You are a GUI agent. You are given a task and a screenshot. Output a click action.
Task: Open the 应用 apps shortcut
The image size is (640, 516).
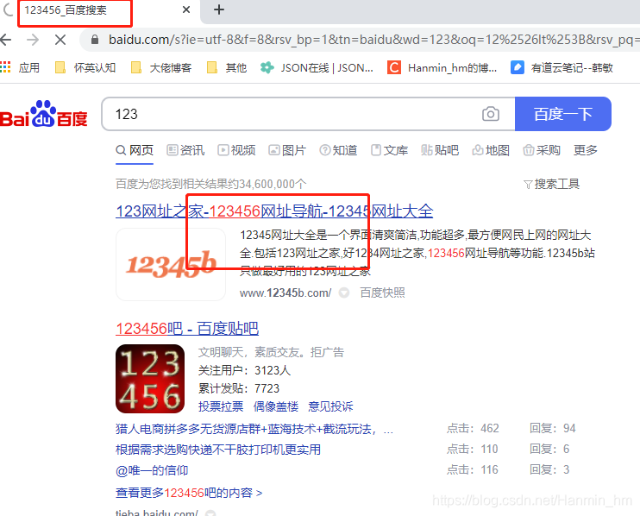[x=21, y=67]
